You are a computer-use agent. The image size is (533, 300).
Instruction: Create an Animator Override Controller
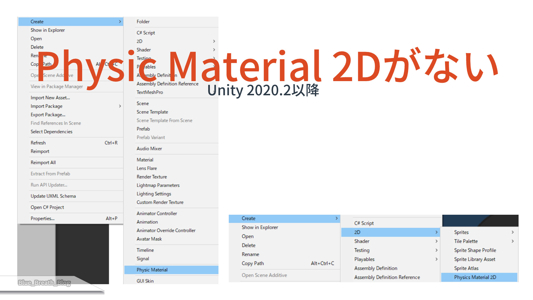pos(166,231)
